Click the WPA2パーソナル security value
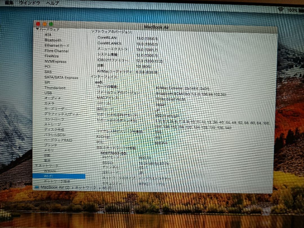Image resolution: width=304 pixels, height=228 pixels. (151, 184)
